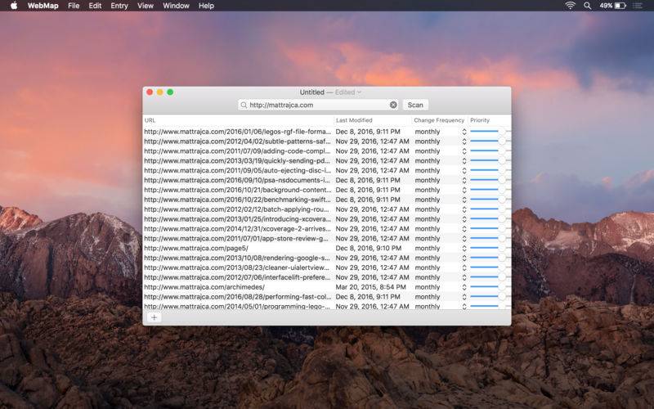Change frequency dropdown for auto-ejecting-disc row
This screenshot has width=654, height=409.
click(441, 170)
